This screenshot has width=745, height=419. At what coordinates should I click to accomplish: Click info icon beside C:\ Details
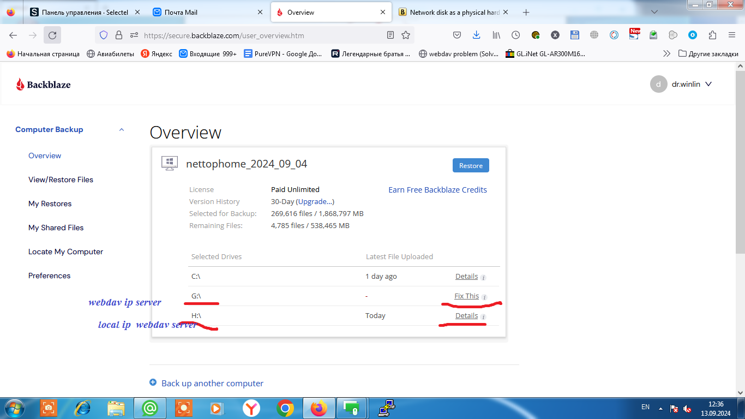(483, 277)
